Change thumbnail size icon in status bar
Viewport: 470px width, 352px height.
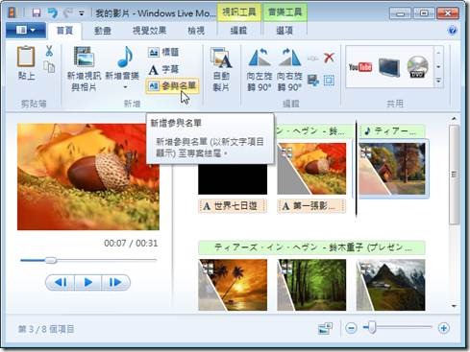(x=326, y=328)
